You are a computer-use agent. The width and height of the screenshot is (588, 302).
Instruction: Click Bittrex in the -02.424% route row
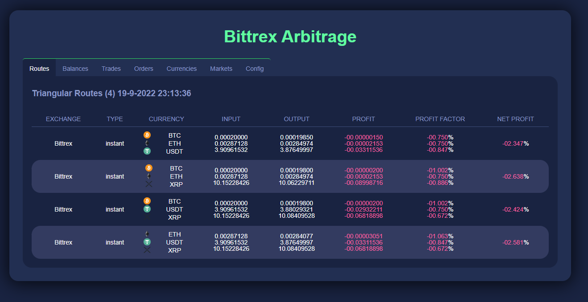coord(63,209)
